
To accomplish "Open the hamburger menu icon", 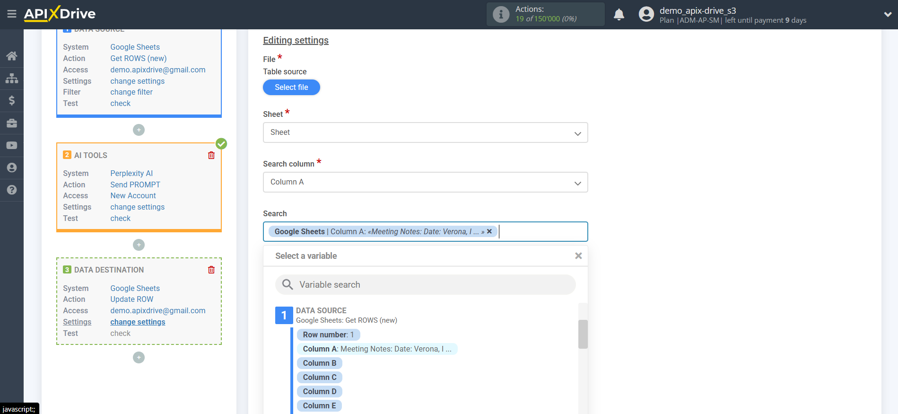I will tap(12, 14).
